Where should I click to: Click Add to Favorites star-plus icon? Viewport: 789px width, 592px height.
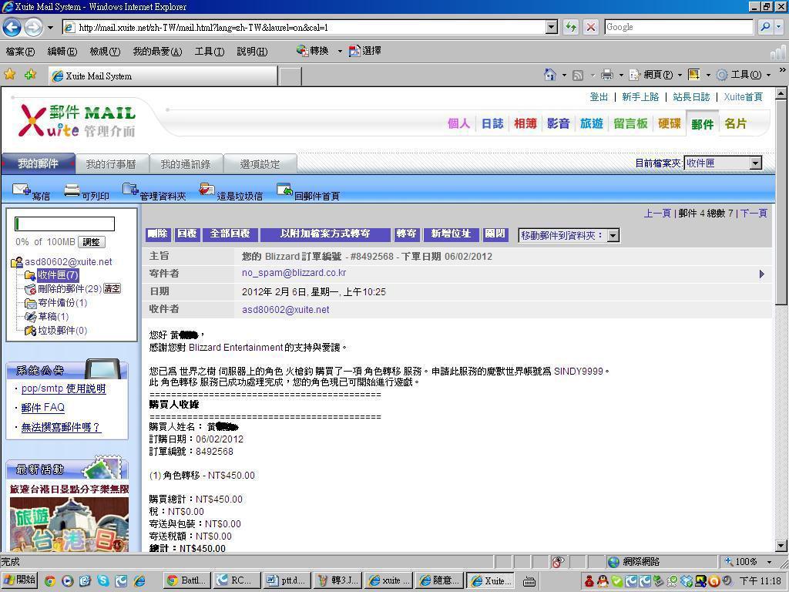(x=30, y=75)
